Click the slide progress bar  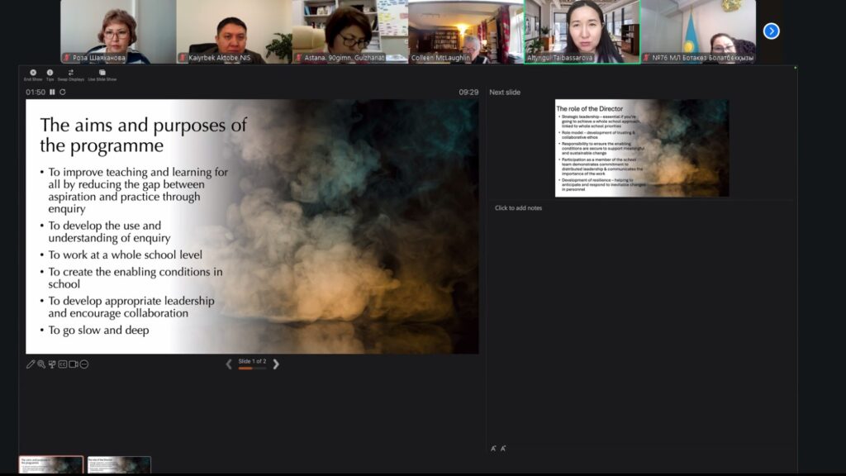point(252,369)
